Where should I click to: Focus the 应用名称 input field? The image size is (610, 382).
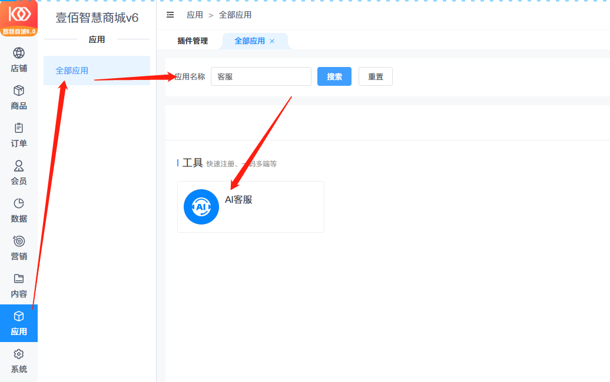pos(261,76)
